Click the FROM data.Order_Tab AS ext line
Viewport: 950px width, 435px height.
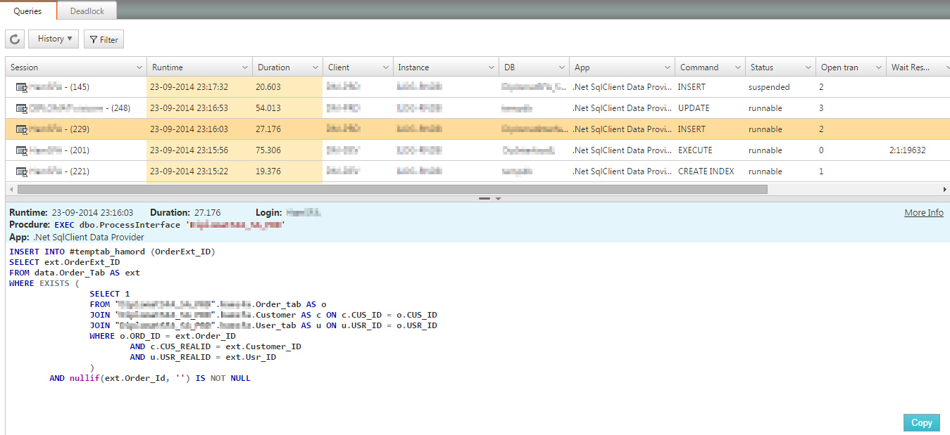[x=75, y=273]
